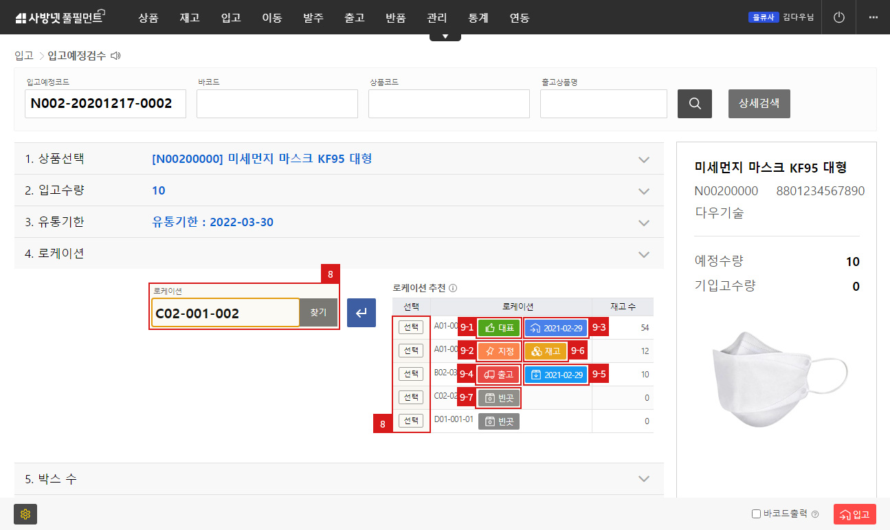Click the 바코드 input field
The width and height of the screenshot is (890, 530).
click(x=277, y=104)
